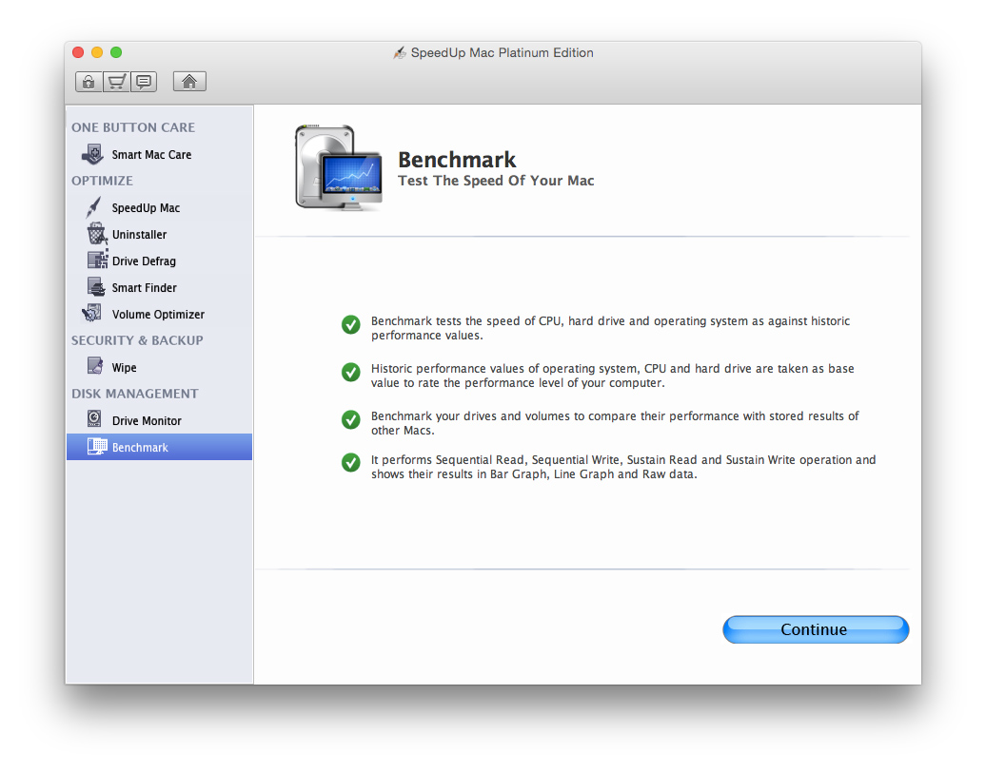The width and height of the screenshot is (986, 772).
Task: Click the speech bubble feedback icon
Action: (144, 82)
